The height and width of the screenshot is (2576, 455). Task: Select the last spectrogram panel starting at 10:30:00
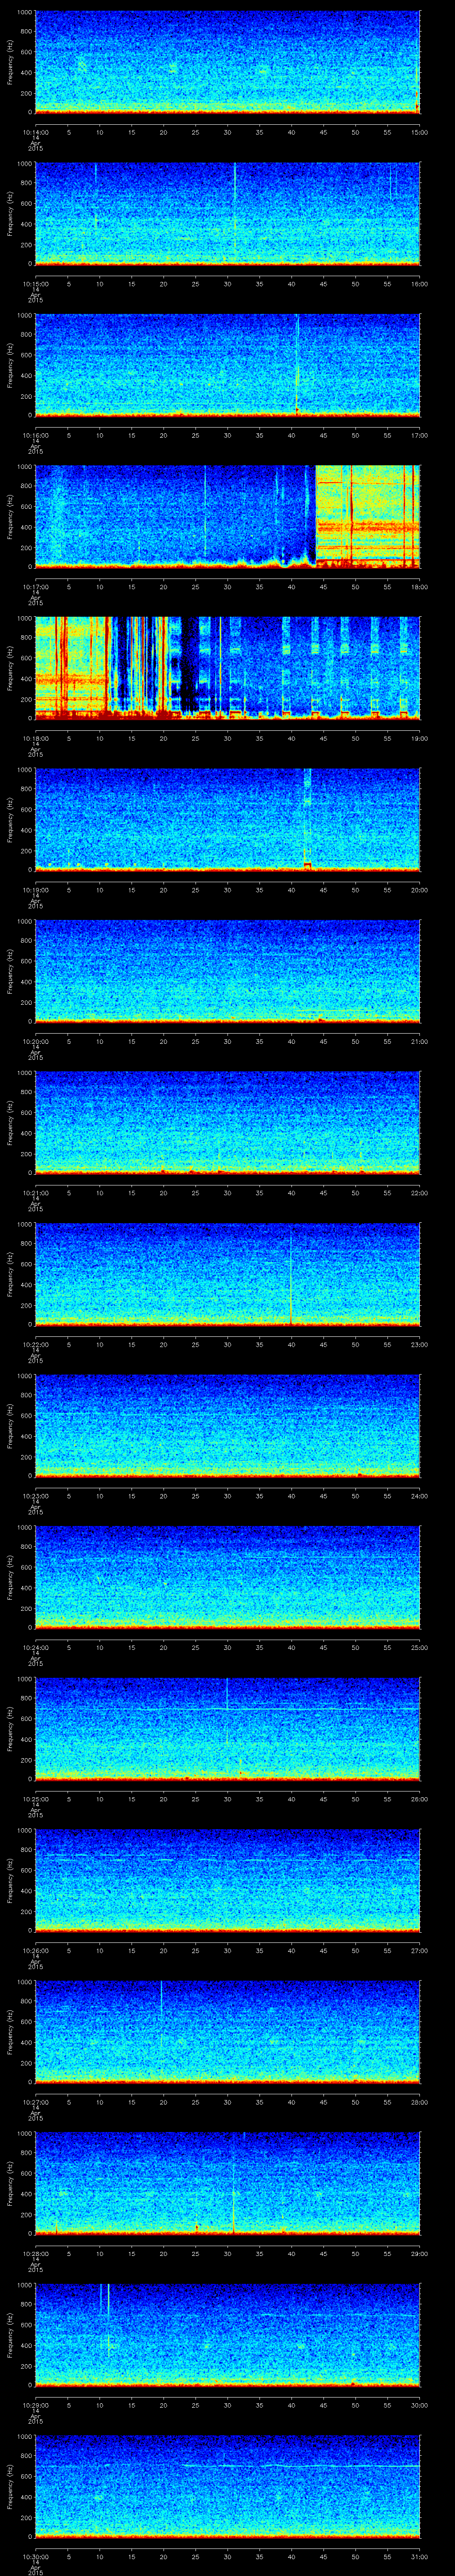tap(227, 2486)
